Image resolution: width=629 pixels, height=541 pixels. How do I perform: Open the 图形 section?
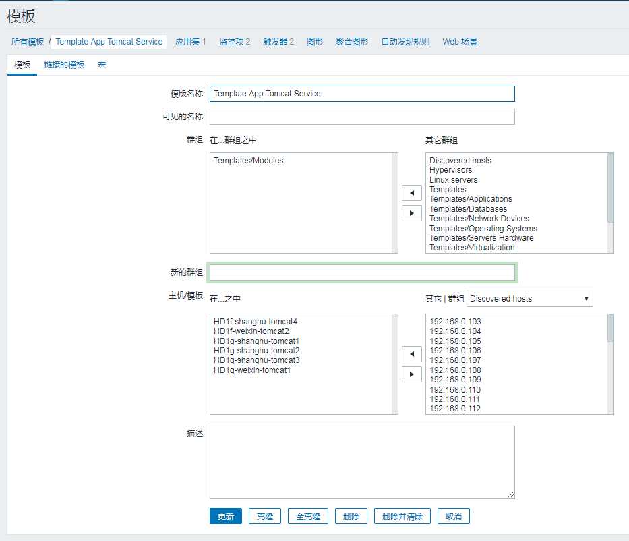pos(315,42)
